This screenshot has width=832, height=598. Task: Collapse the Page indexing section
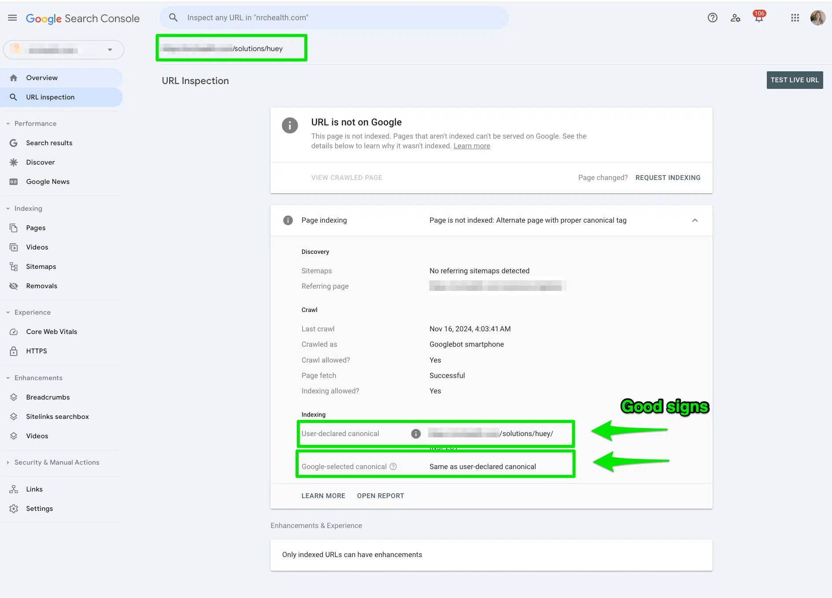click(x=695, y=220)
